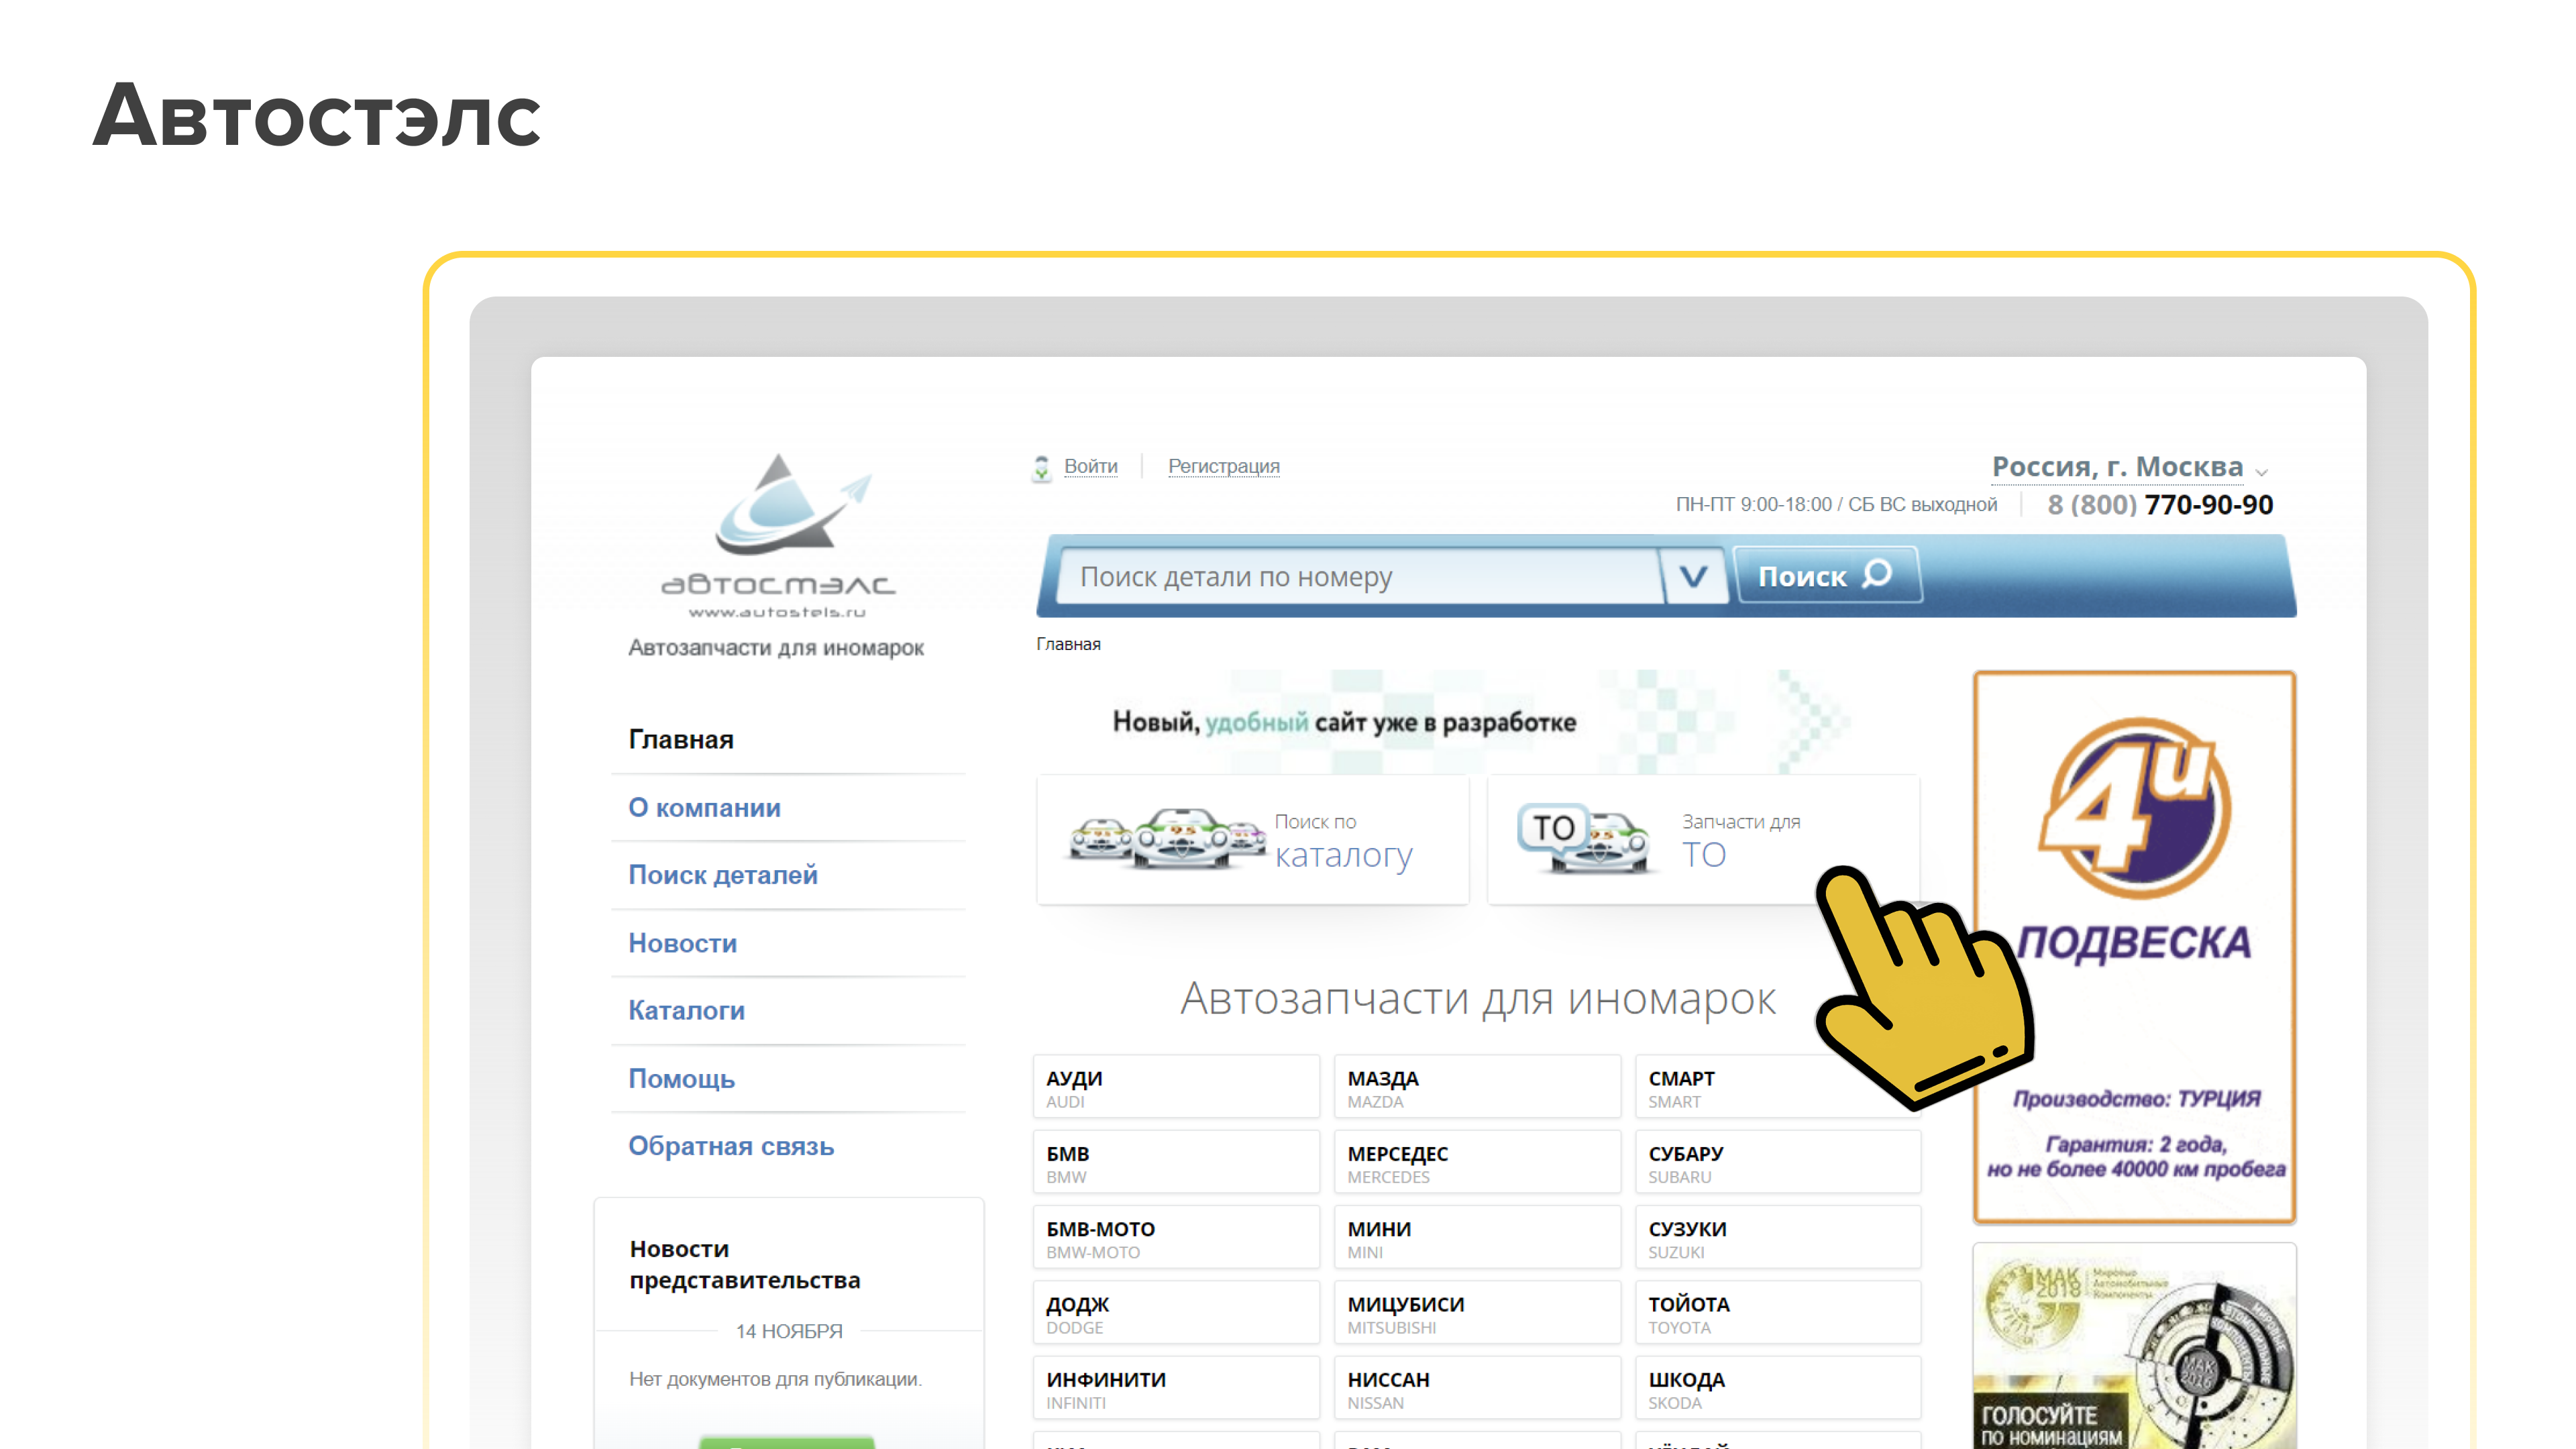Expand the search field dropdown arrow
Image resolution: width=2576 pixels, height=1449 pixels.
pos(1693,576)
